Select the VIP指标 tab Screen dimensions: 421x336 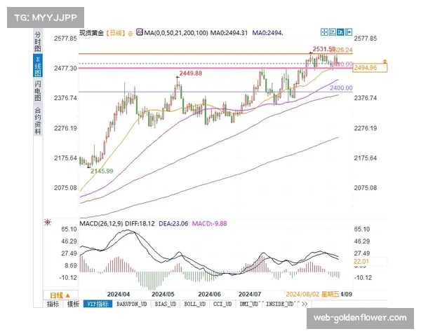point(97,304)
